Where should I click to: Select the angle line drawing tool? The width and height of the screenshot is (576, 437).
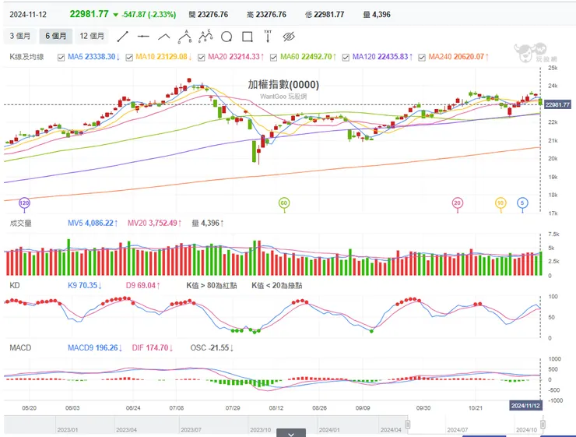(164, 36)
